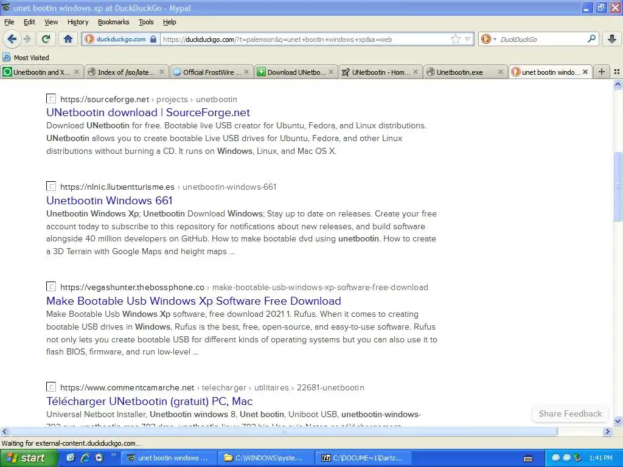The image size is (623, 467).
Task: Reload the current page
Action: click(x=46, y=39)
